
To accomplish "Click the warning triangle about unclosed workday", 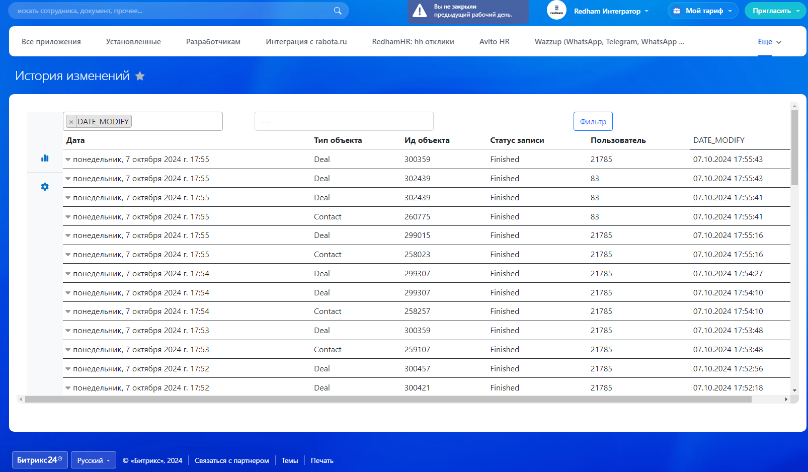I will (x=420, y=11).
